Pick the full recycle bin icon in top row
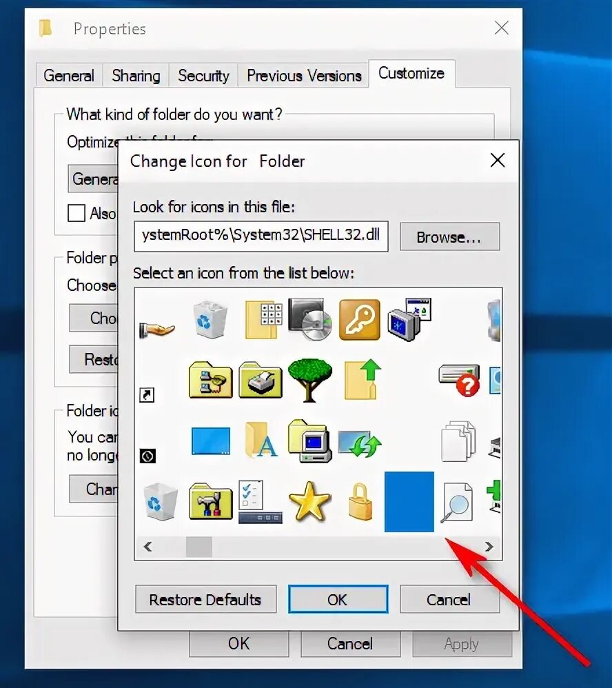 coord(210,319)
